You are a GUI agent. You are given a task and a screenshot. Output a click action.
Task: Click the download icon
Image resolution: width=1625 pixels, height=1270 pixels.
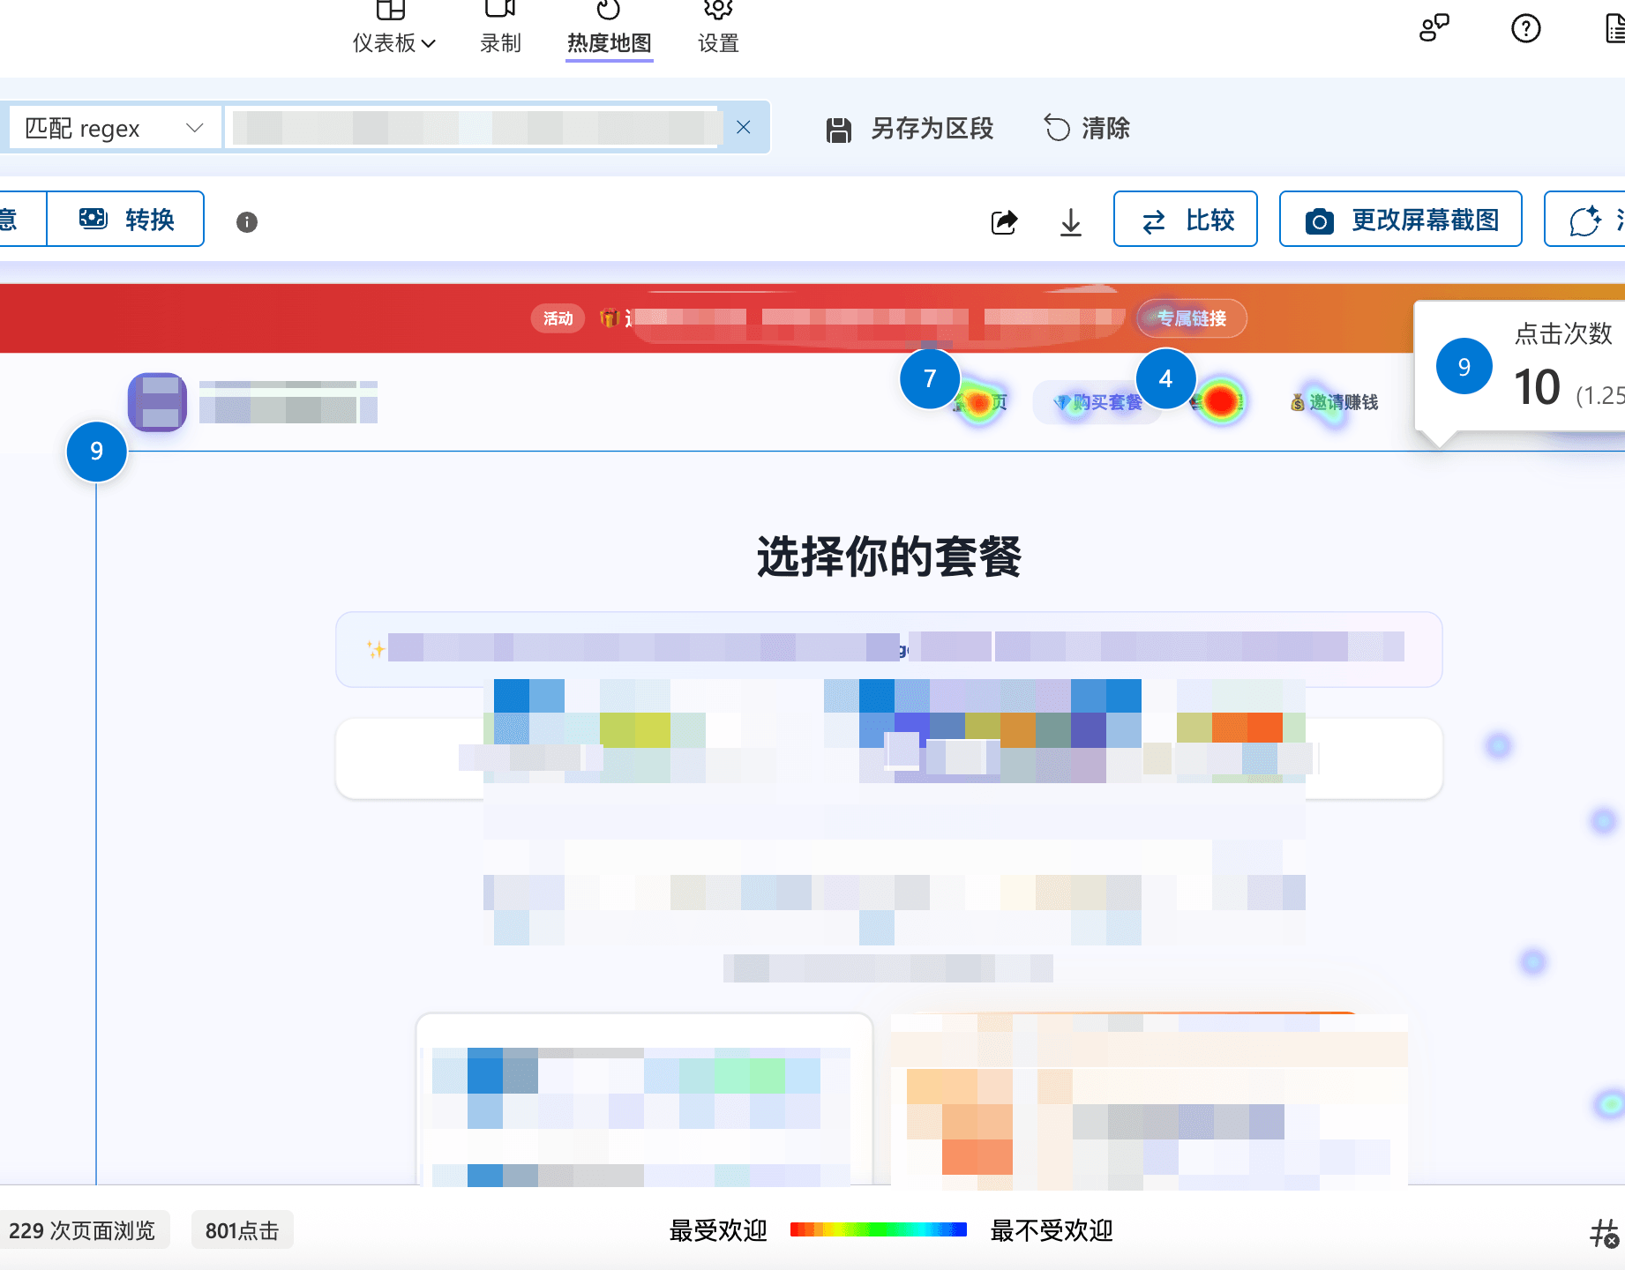[x=1070, y=221]
